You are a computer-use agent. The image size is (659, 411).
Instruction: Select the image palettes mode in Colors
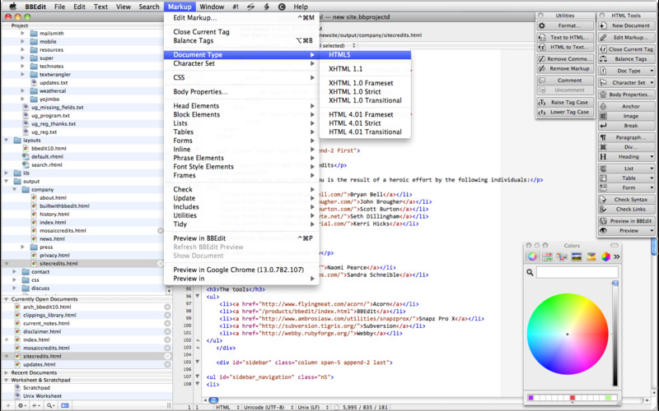tap(576, 256)
